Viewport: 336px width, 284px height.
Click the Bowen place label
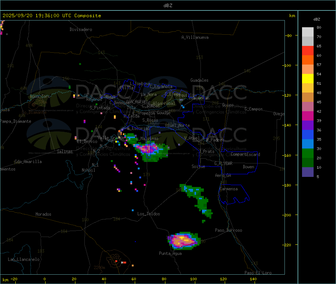click(x=248, y=167)
